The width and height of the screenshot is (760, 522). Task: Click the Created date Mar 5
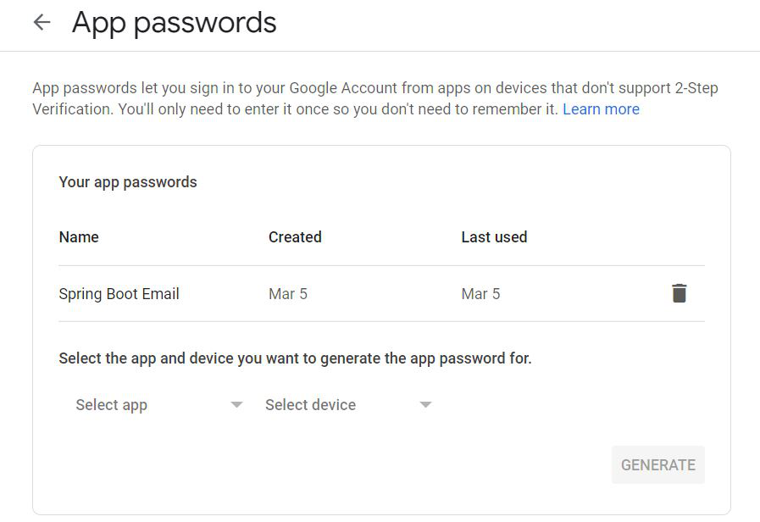[288, 294]
